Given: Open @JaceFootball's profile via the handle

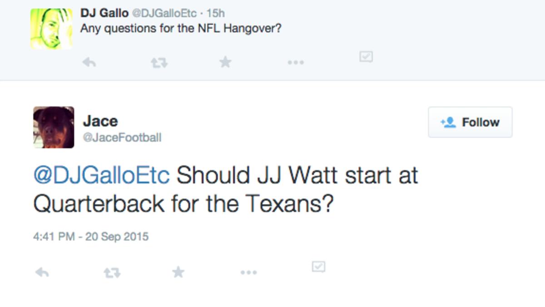Looking at the screenshot, I should 124,136.
